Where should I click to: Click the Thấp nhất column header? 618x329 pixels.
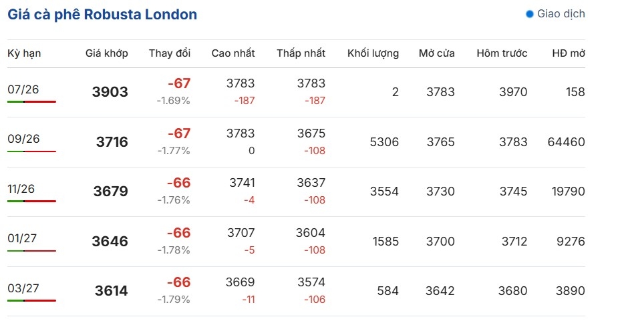click(301, 53)
